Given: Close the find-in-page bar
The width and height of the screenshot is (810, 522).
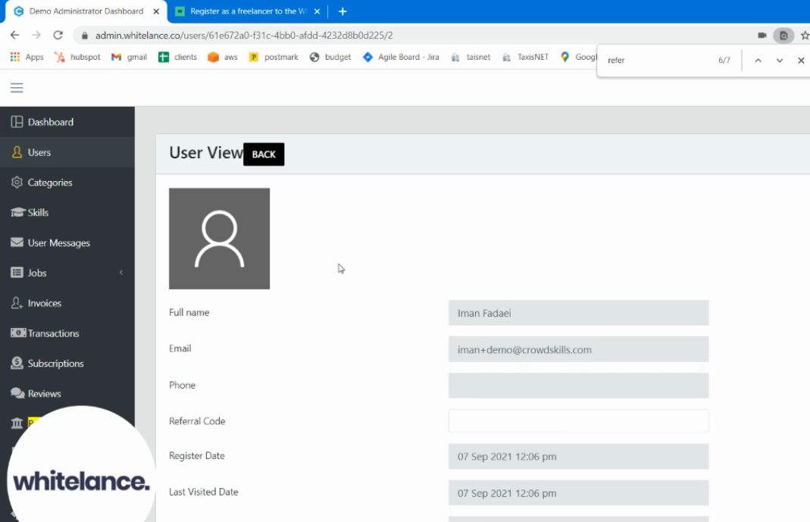Looking at the screenshot, I should [x=801, y=61].
